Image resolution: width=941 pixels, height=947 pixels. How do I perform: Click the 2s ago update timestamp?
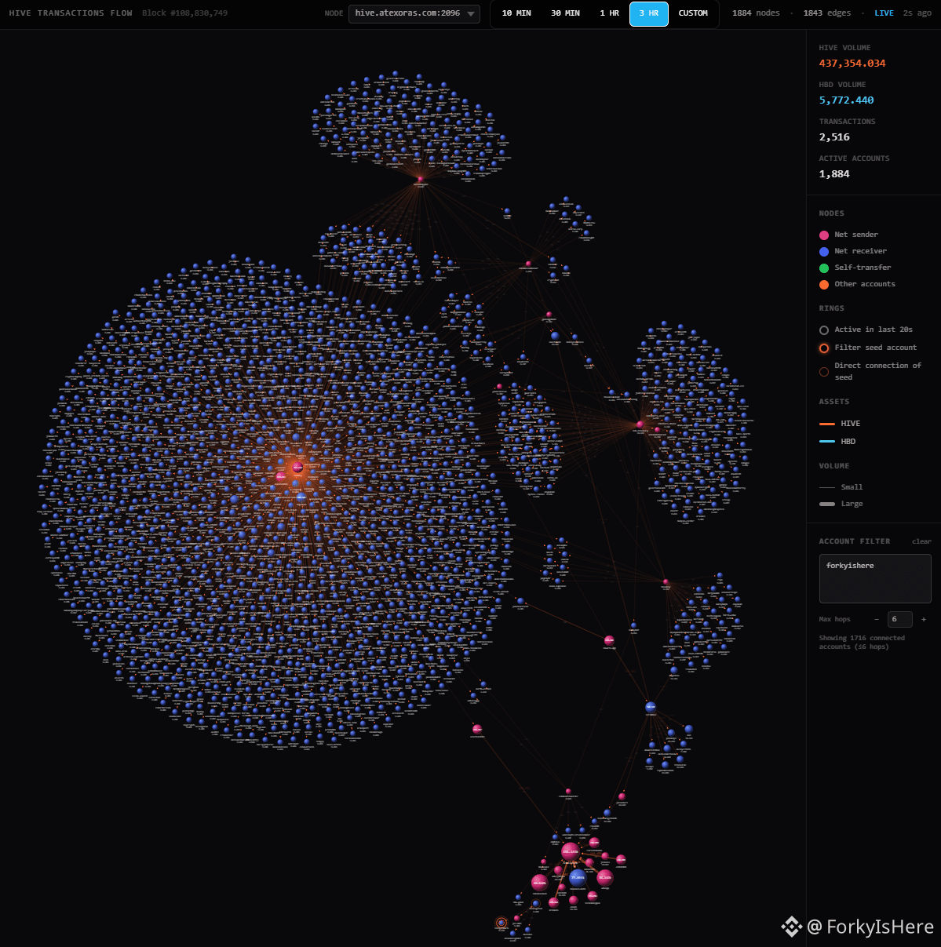click(x=917, y=13)
